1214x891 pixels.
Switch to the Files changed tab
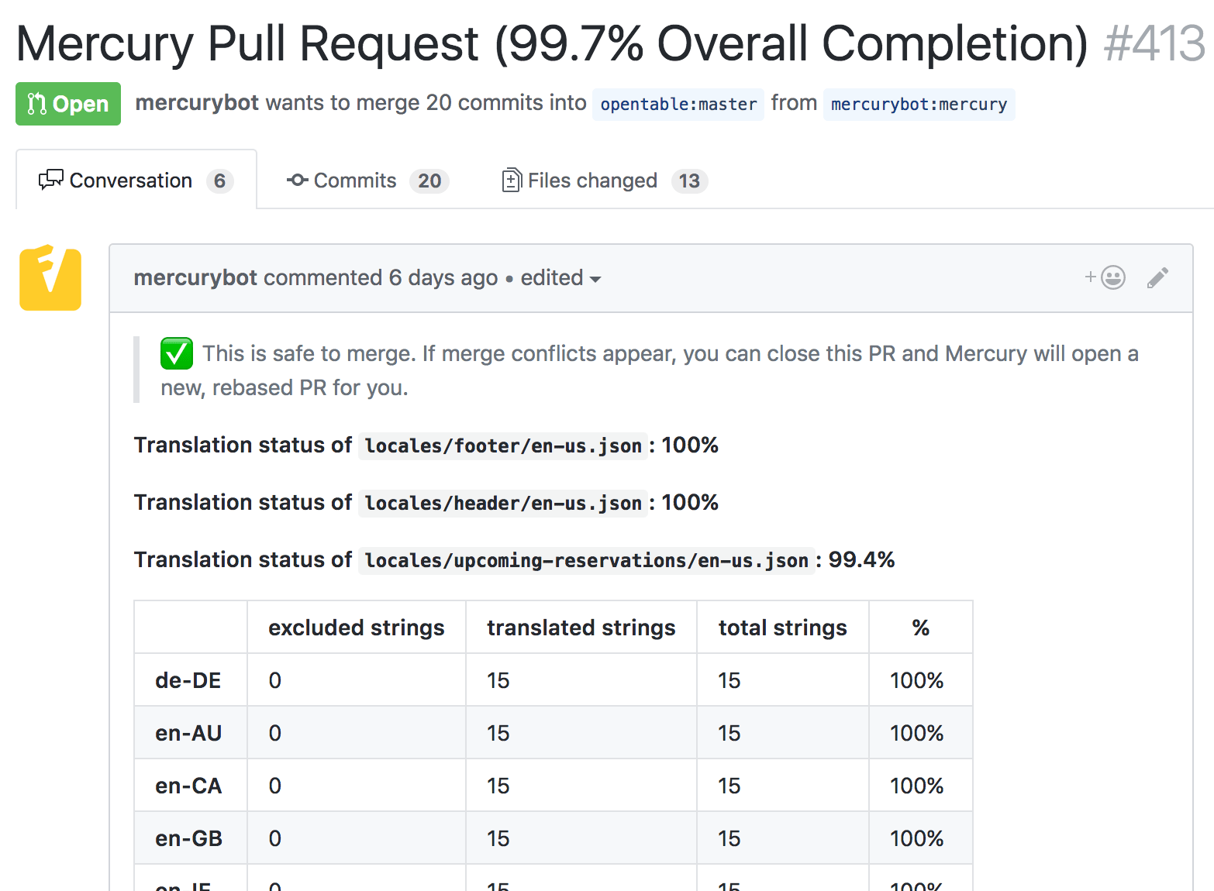click(605, 181)
